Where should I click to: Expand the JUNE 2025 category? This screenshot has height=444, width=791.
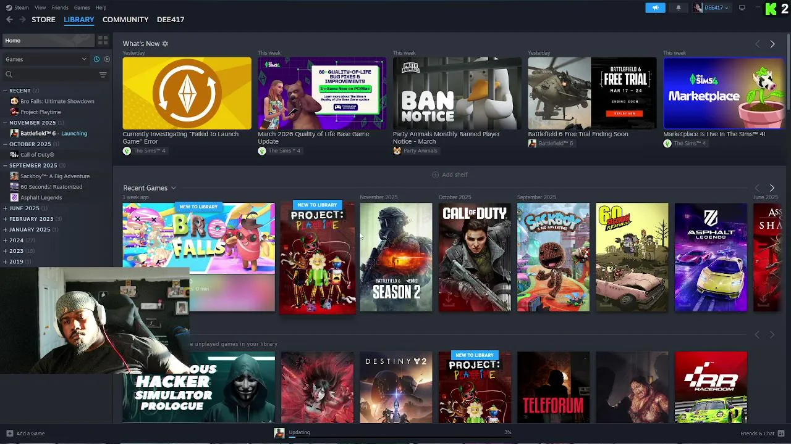point(5,208)
